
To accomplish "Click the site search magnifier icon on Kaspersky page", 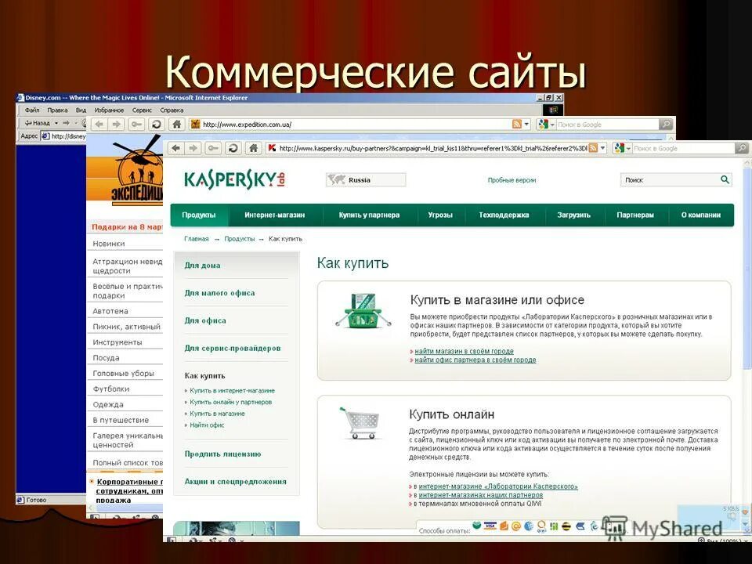I will coord(725,179).
